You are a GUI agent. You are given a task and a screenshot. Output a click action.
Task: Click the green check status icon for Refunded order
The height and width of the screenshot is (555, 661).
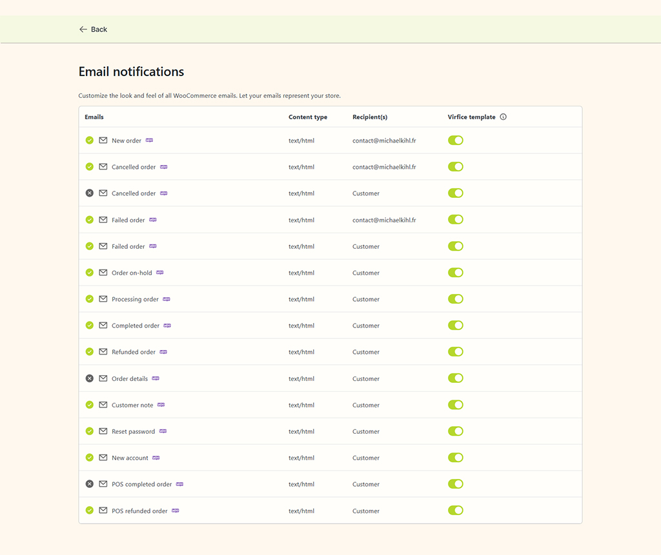point(90,352)
